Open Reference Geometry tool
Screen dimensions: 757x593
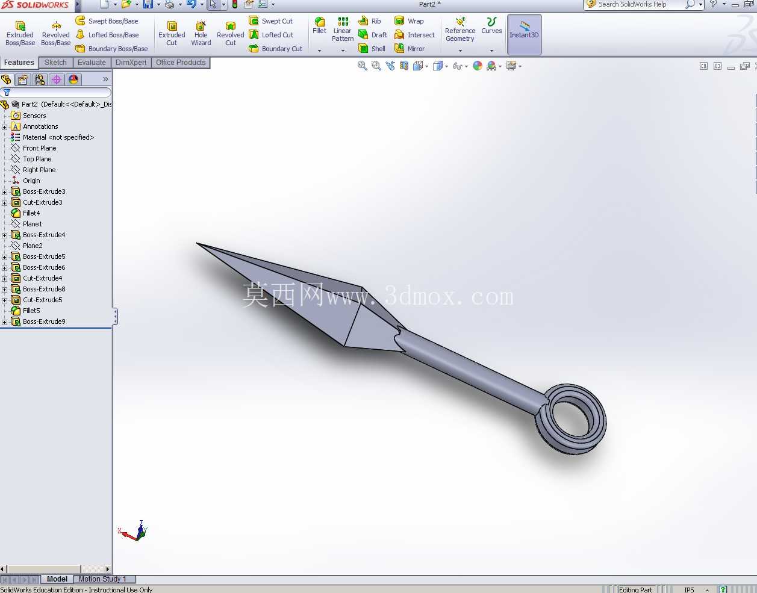click(460, 29)
